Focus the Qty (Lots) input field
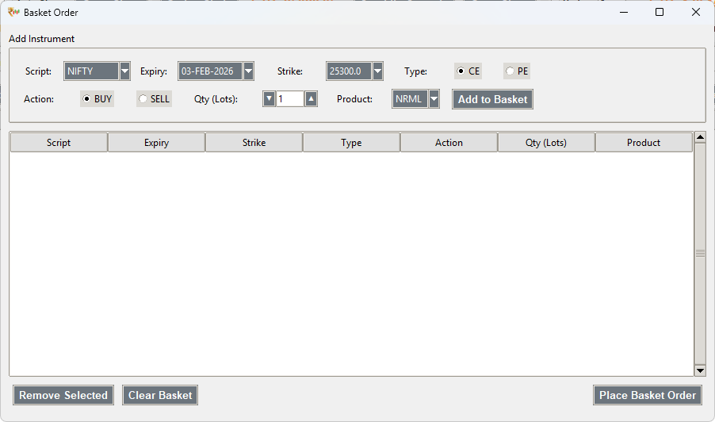Viewport: 715px width, 422px height. [290, 99]
